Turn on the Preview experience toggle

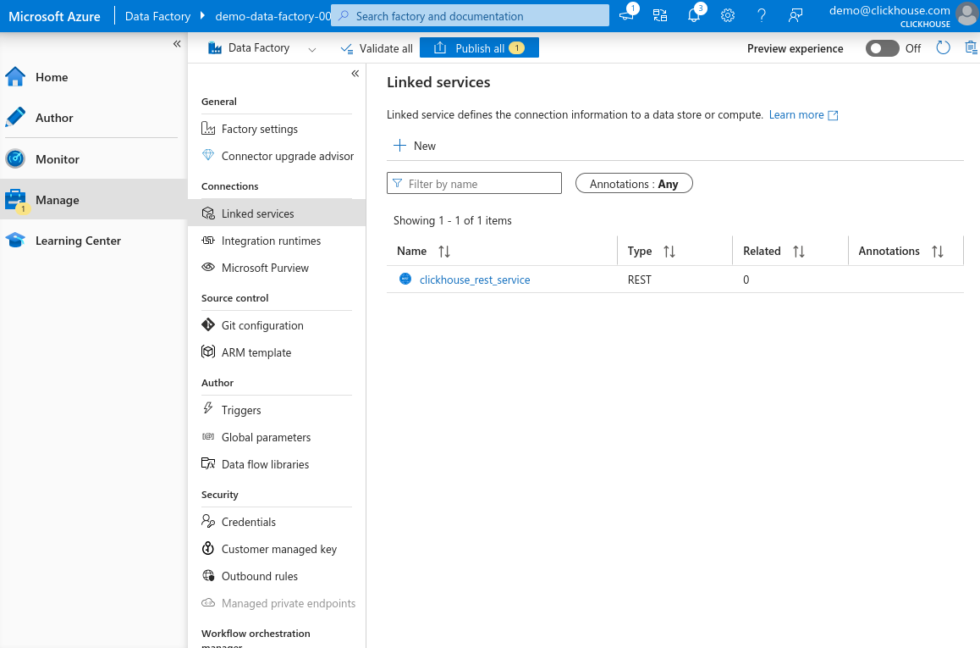pos(883,48)
